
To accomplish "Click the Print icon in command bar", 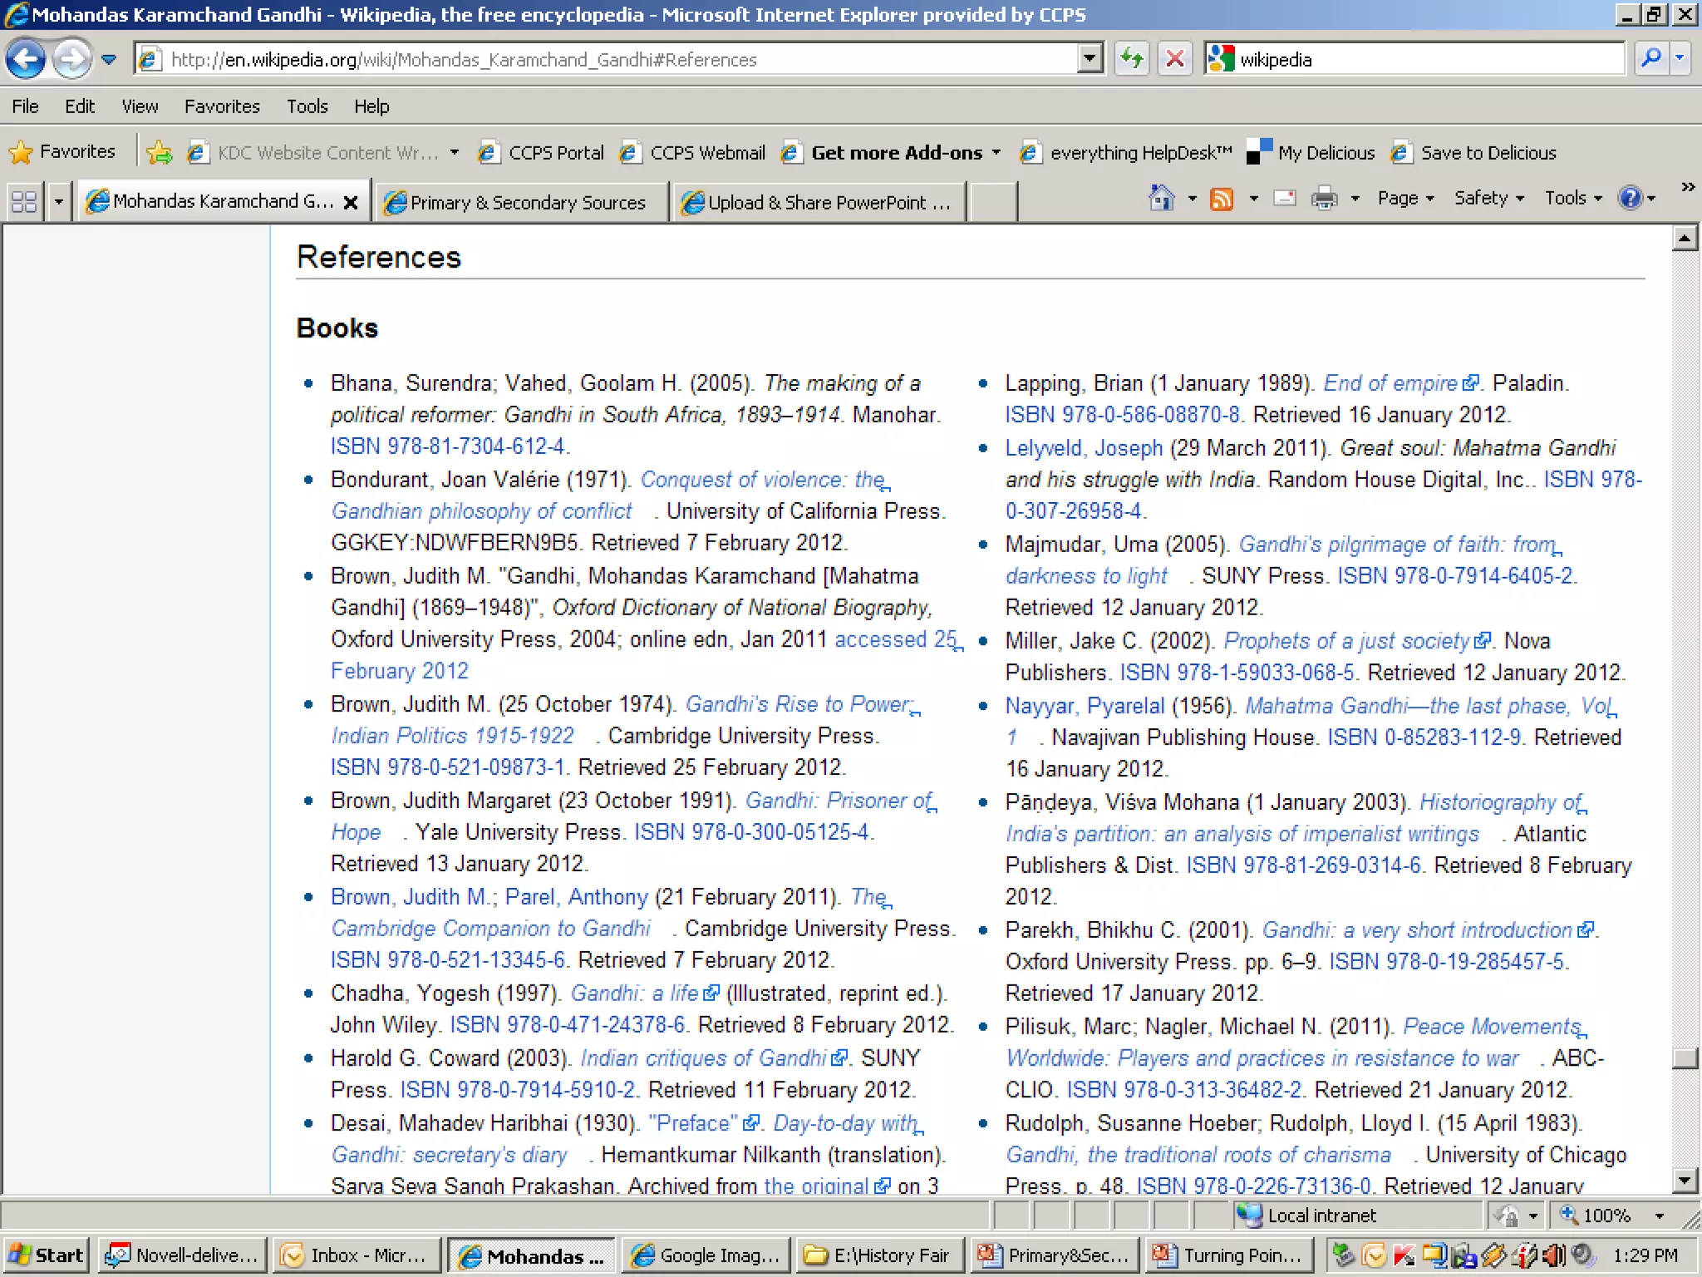I will pos(1324,199).
